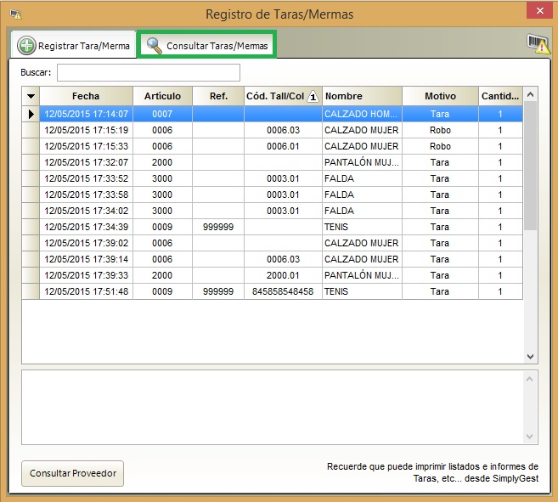
Task: Click Robo motive in 17:15:19 row
Action: pos(440,130)
